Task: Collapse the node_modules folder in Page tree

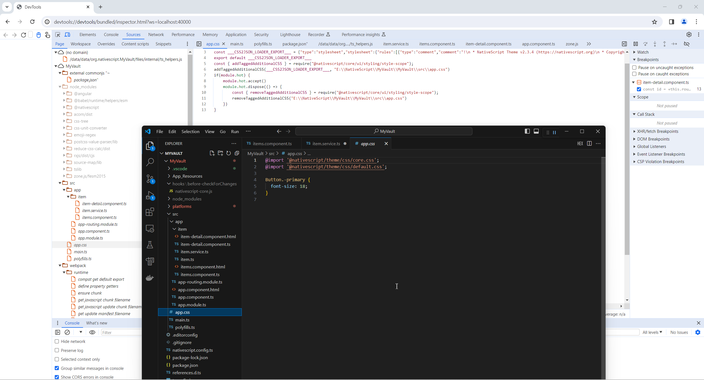Action: pyautogui.click(x=60, y=87)
